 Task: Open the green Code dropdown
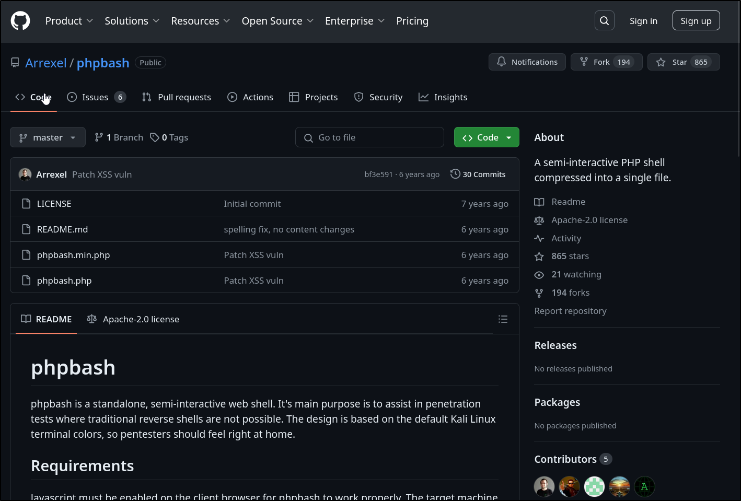(x=486, y=137)
